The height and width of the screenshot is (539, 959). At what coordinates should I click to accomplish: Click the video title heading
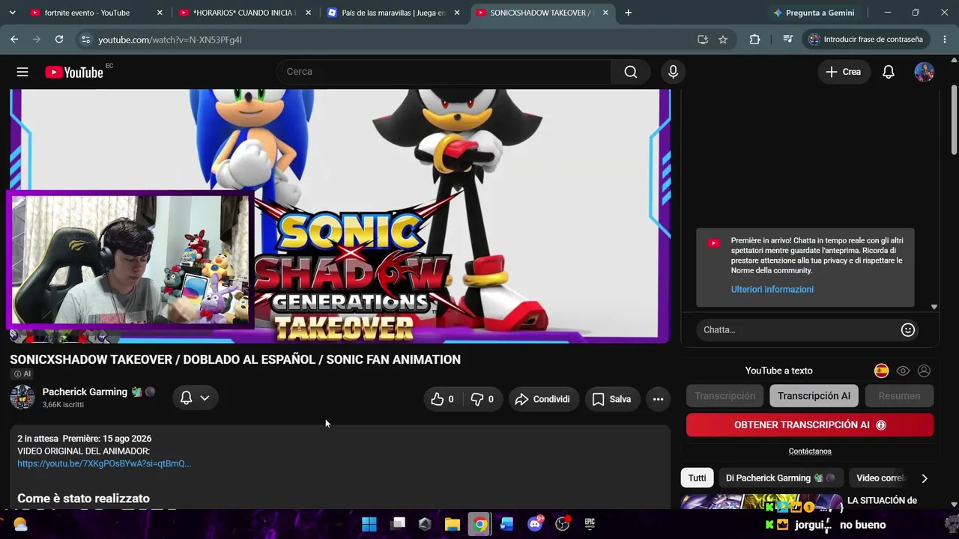click(x=235, y=359)
